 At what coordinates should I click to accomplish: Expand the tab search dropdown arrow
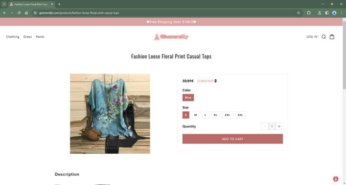coord(4,4)
